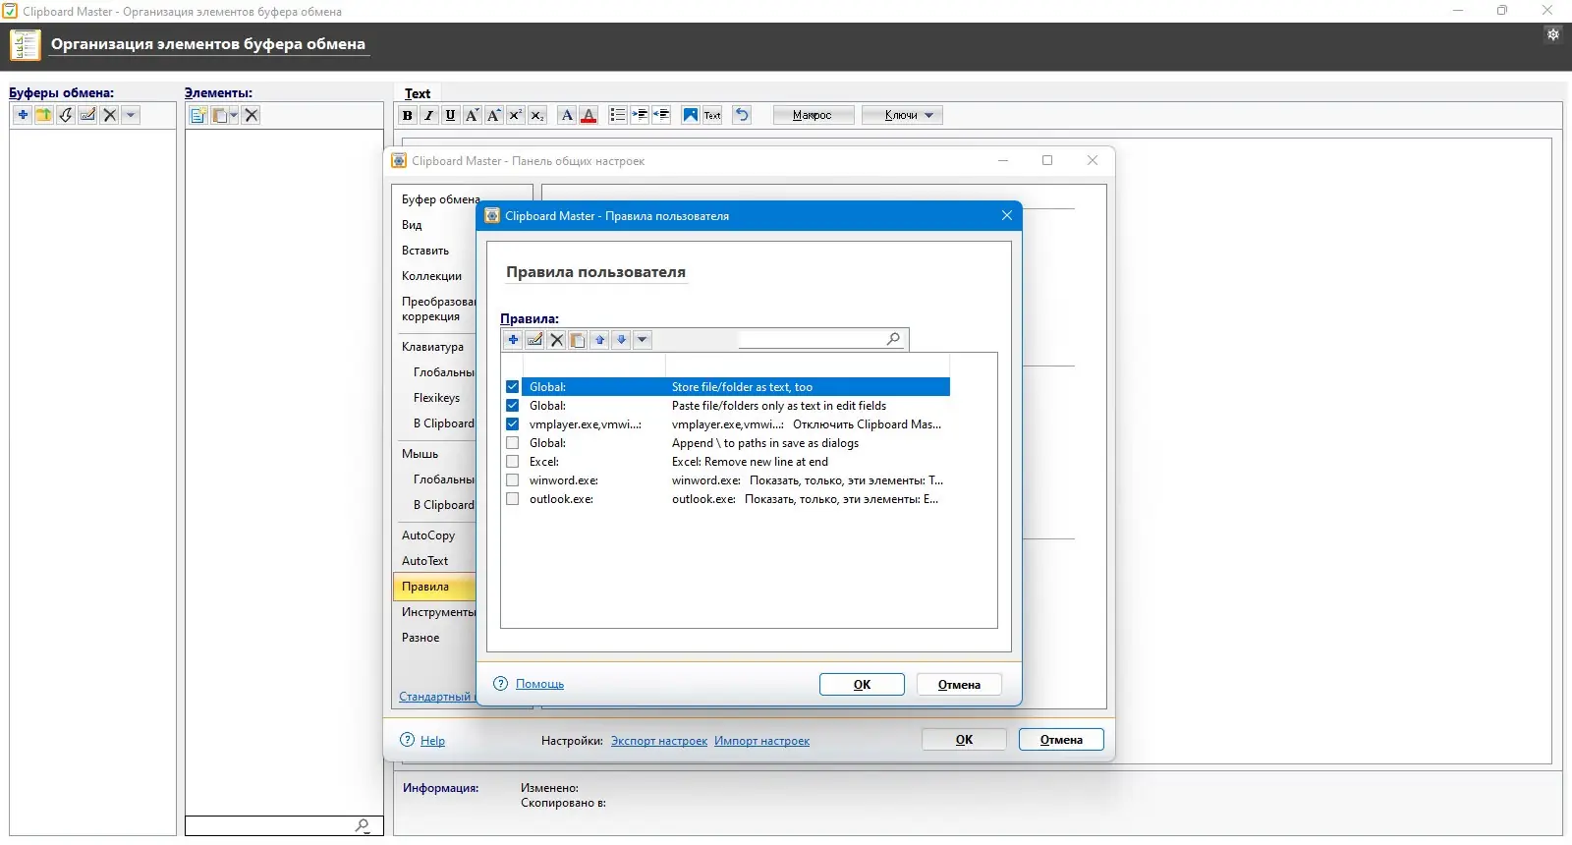Open the gear settings icon in header

(x=1553, y=34)
